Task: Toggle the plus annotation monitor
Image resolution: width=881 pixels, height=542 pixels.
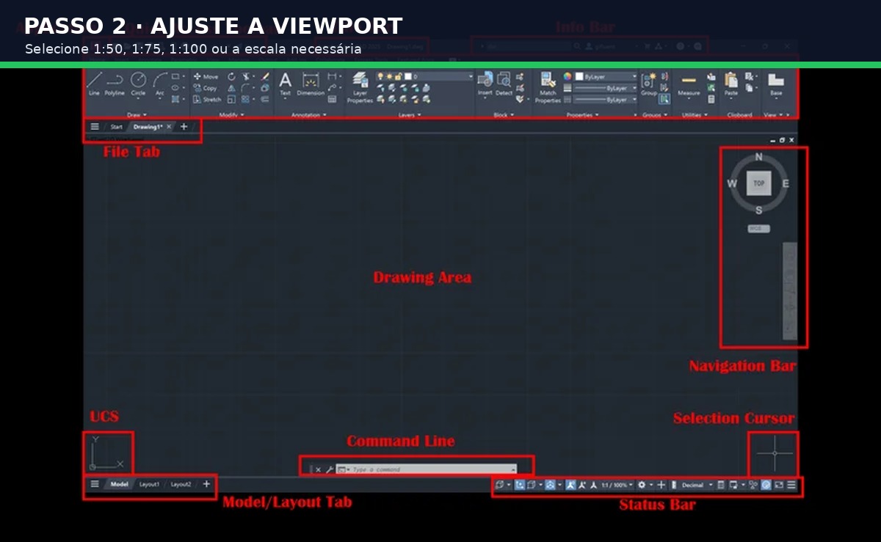Action: click(661, 485)
